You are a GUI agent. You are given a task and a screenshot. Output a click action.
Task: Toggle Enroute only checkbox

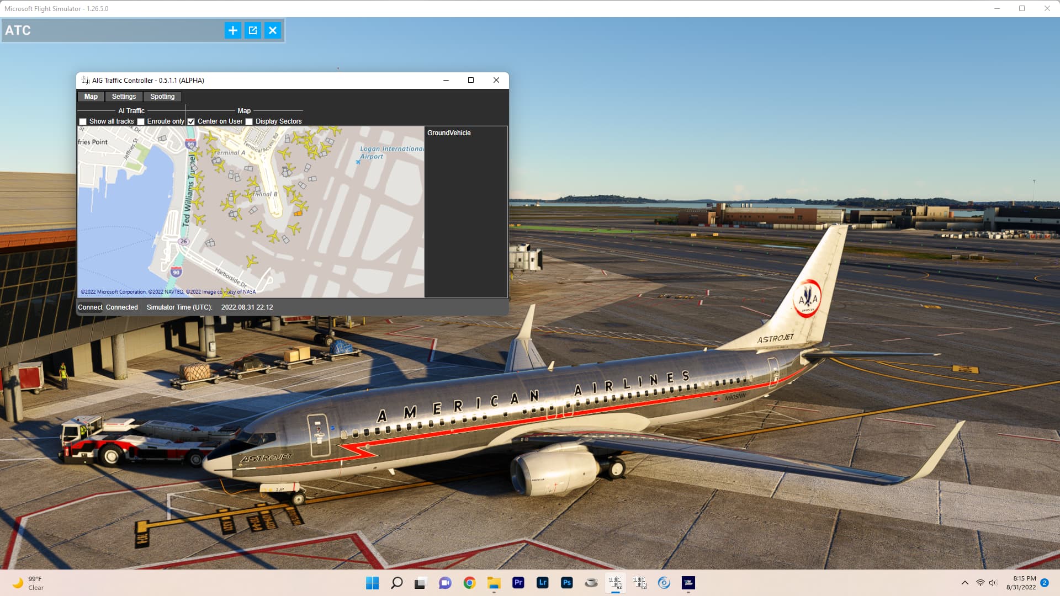[141, 121]
